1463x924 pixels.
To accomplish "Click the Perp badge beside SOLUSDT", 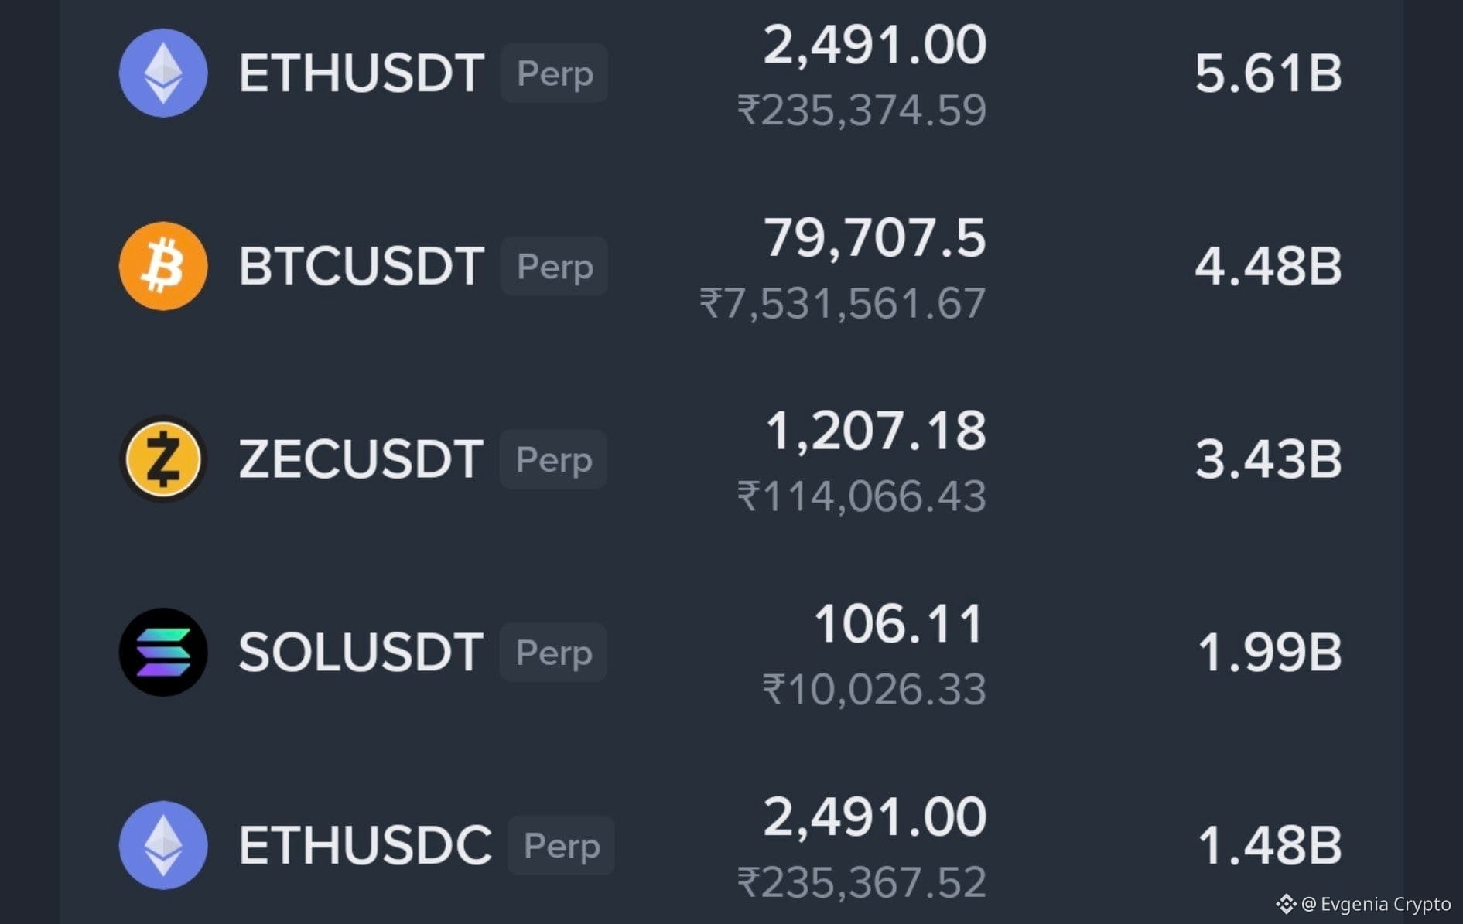I will pos(553,652).
